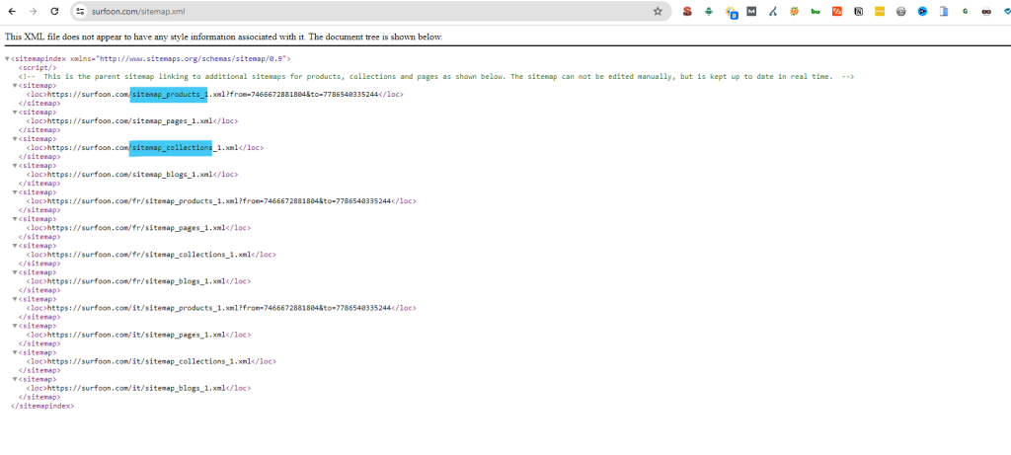The height and width of the screenshot is (455, 1011).
Task: Click the browser back arrow
Action: [x=12, y=11]
